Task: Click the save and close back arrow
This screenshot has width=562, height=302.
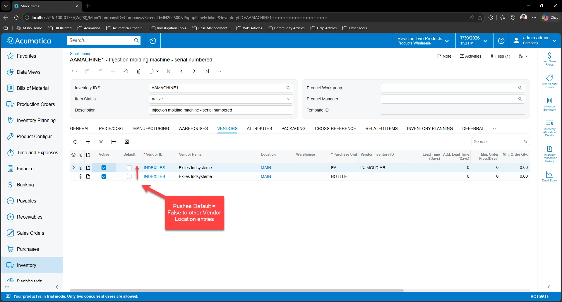Action: click(x=74, y=71)
